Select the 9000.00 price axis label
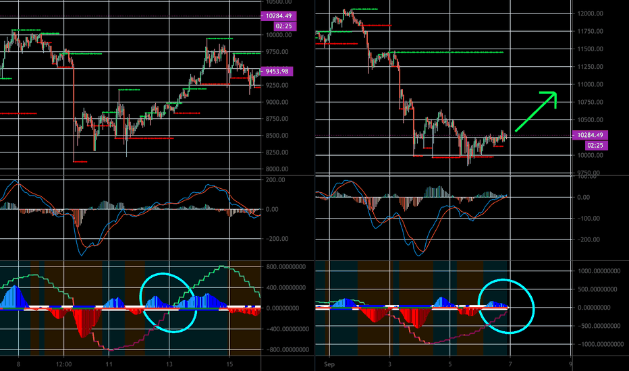Viewport: 629px width, 371px height. [x=277, y=102]
